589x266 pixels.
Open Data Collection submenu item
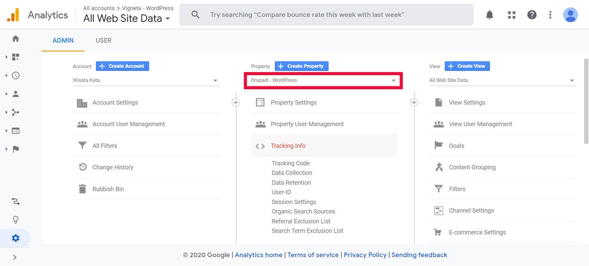[292, 173]
